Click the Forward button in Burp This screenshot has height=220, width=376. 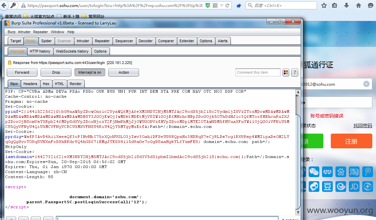22,72
